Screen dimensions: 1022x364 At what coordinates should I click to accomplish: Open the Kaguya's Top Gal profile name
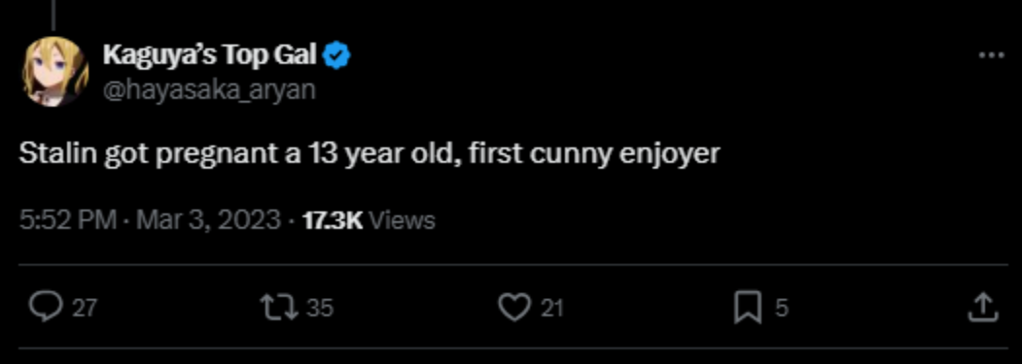click(x=209, y=56)
